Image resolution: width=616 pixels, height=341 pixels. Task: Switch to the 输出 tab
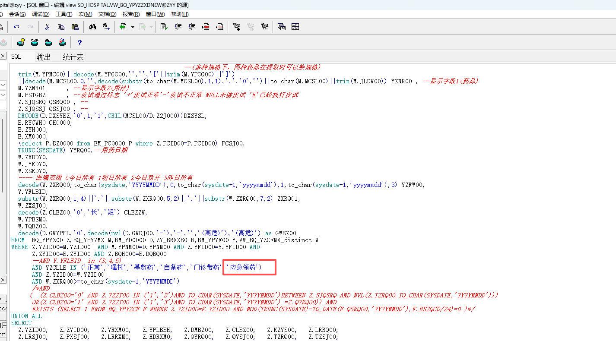44,57
